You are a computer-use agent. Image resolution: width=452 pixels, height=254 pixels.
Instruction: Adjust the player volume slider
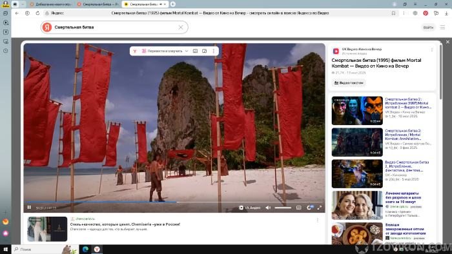click(x=283, y=208)
